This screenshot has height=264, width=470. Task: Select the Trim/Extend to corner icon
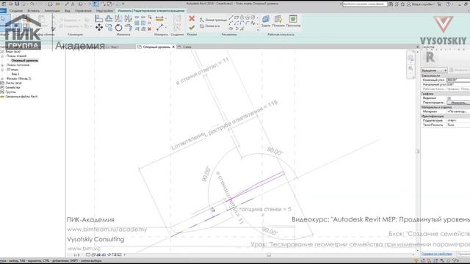point(129,28)
